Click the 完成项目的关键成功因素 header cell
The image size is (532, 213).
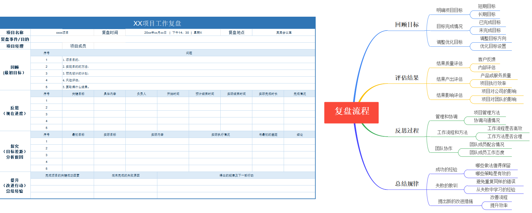(x=62, y=175)
